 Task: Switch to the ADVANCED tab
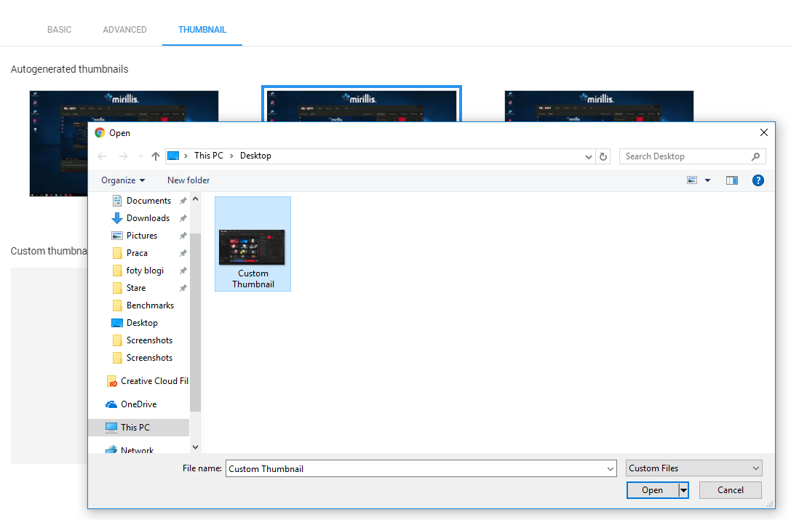[124, 30]
